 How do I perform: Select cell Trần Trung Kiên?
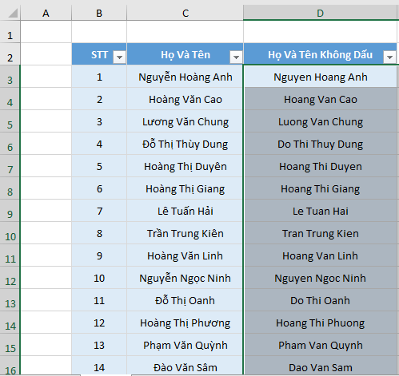[186, 233]
